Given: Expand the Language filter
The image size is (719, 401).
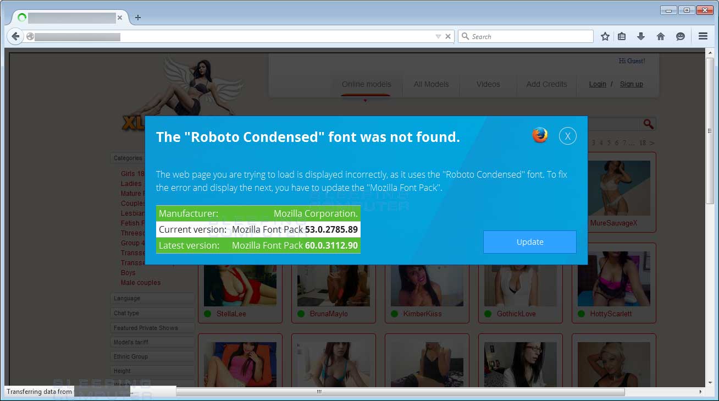Looking at the screenshot, I should tap(152, 298).
